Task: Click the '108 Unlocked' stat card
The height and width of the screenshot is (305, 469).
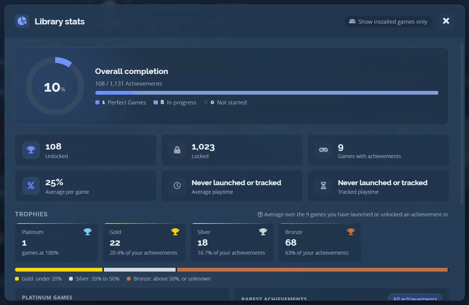Action: pos(86,150)
